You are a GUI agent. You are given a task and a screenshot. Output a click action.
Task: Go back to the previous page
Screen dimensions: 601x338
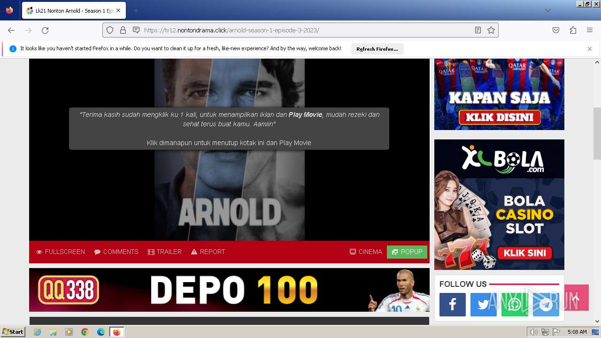pyautogui.click(x=11, y=30)
